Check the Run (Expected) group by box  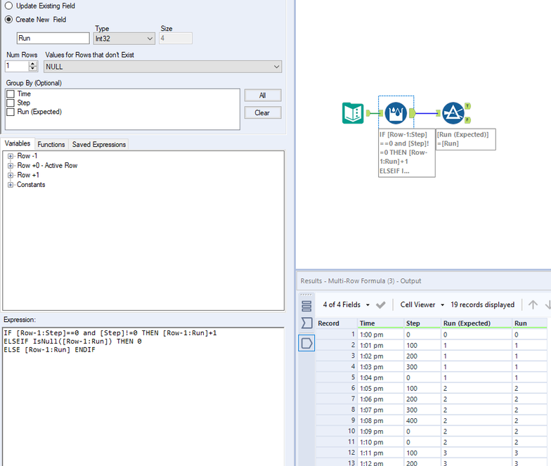tap(11, 112)
